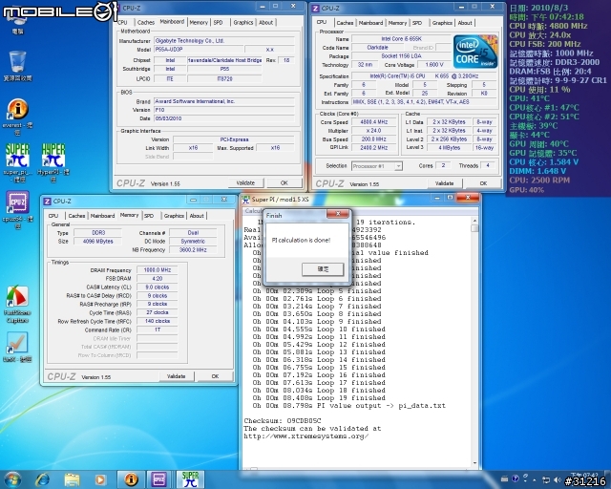Click the volume speaker tray icon
Image resolution: width=611 pixels, height=489 pixels.
tap(557, 479)
